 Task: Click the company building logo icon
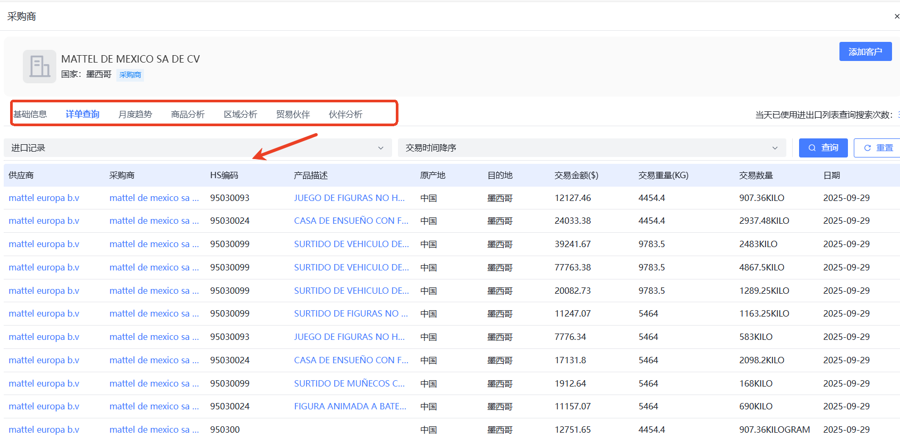pos(39,66)
